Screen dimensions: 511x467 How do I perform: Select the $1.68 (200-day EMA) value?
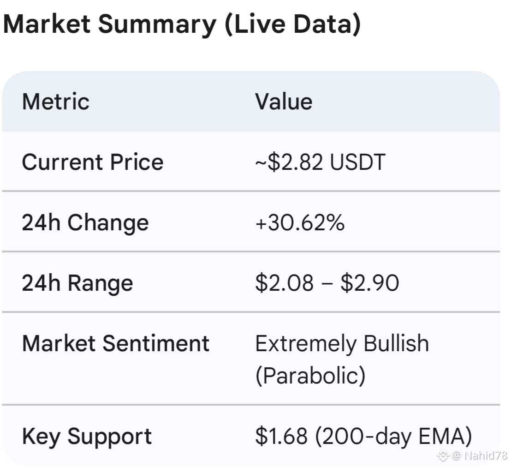(x=363, y=437)
